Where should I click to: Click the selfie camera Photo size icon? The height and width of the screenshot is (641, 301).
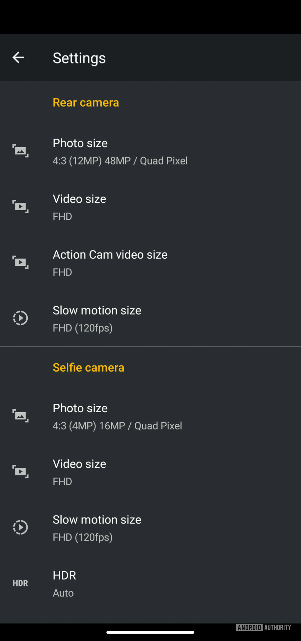[20, 416]
